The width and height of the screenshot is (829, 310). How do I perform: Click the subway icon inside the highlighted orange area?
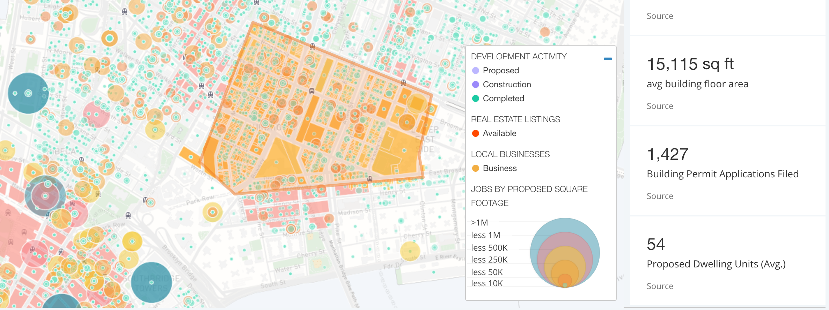pyautogui.click(x=312, y=91)
